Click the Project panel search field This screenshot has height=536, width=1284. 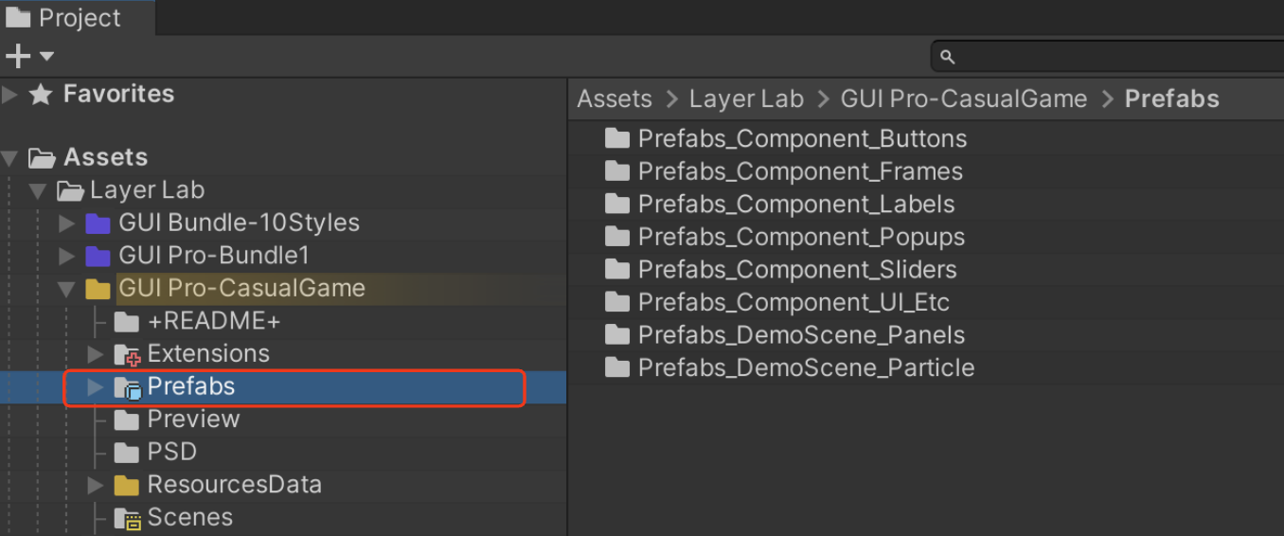pos(1108,57)
